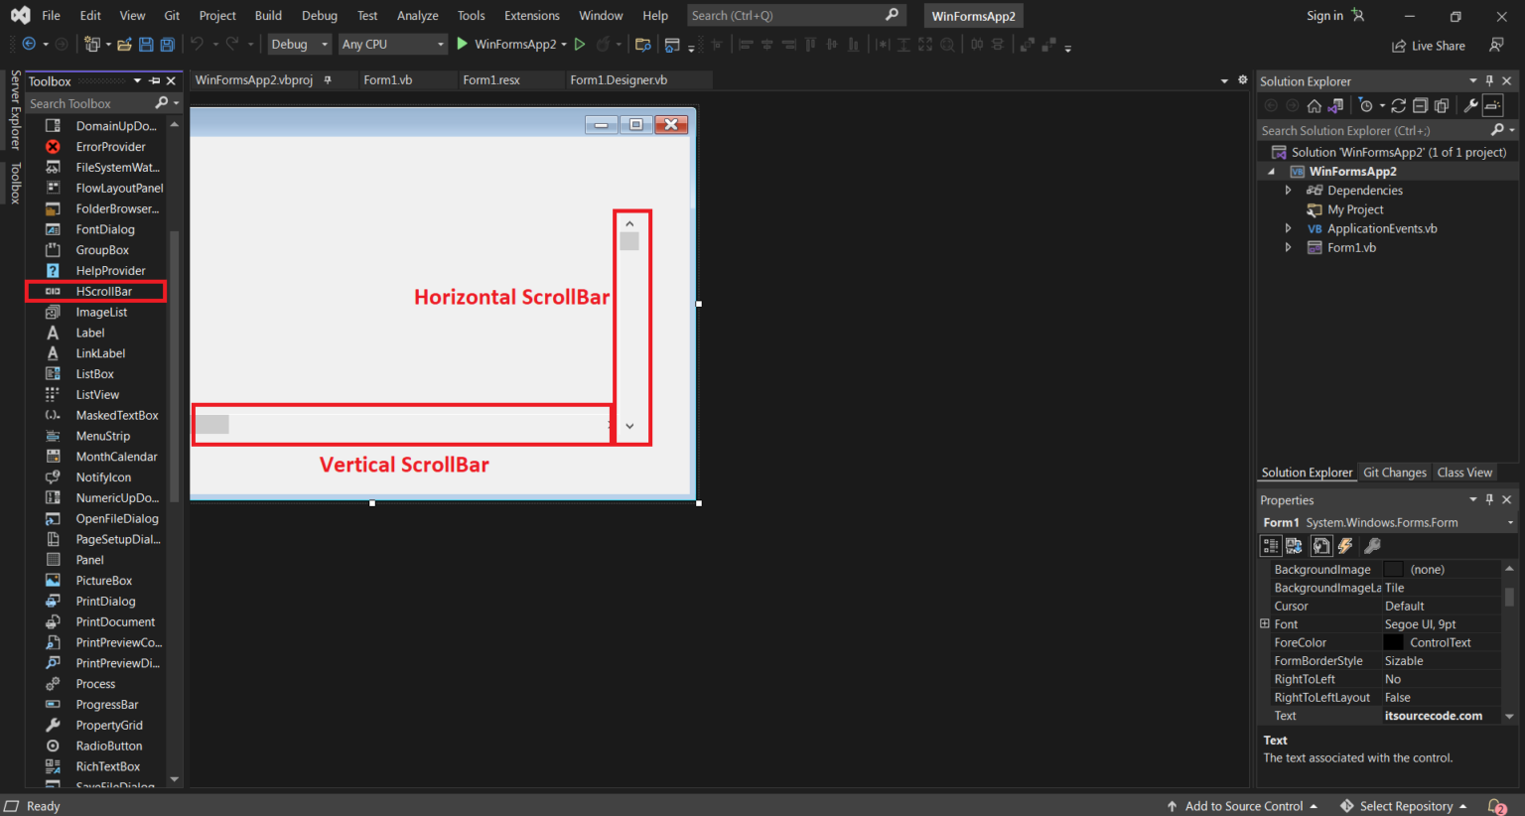Click the Undo toolbar icon
Image resolution: width=1525 pixels, height=816 pixels.
[x=198, y=44]
